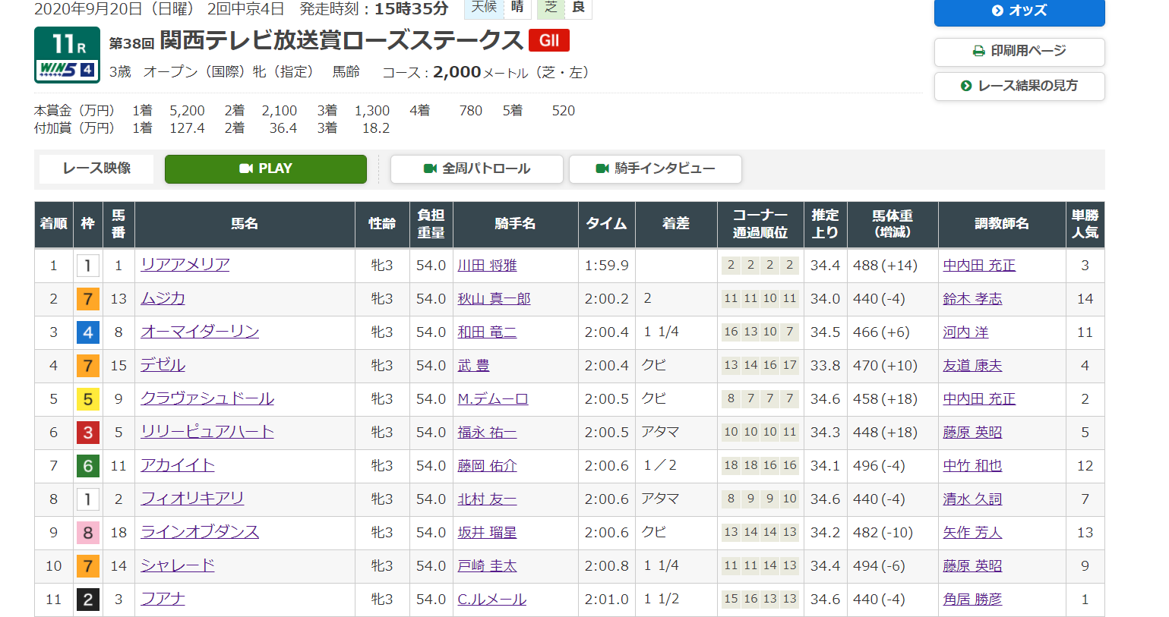Open horse link アカイイト
Image resolution: width=1169 pixels, height=617 pixels.
[178, 465]
